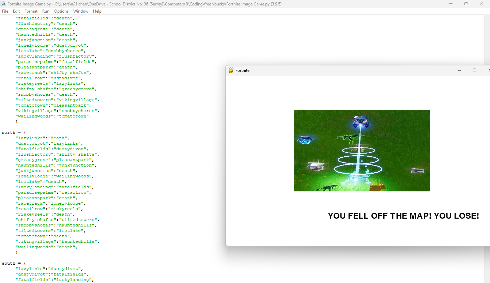
Task: Click the editor vertical scrollbar
Action: (x=487, y=148)
